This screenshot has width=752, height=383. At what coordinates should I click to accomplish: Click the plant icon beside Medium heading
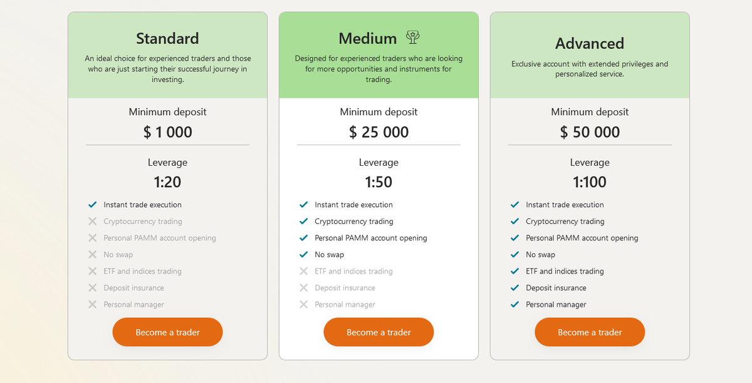coord(412,38)
